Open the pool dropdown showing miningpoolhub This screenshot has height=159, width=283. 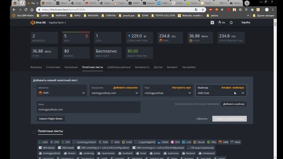(168, 90)
